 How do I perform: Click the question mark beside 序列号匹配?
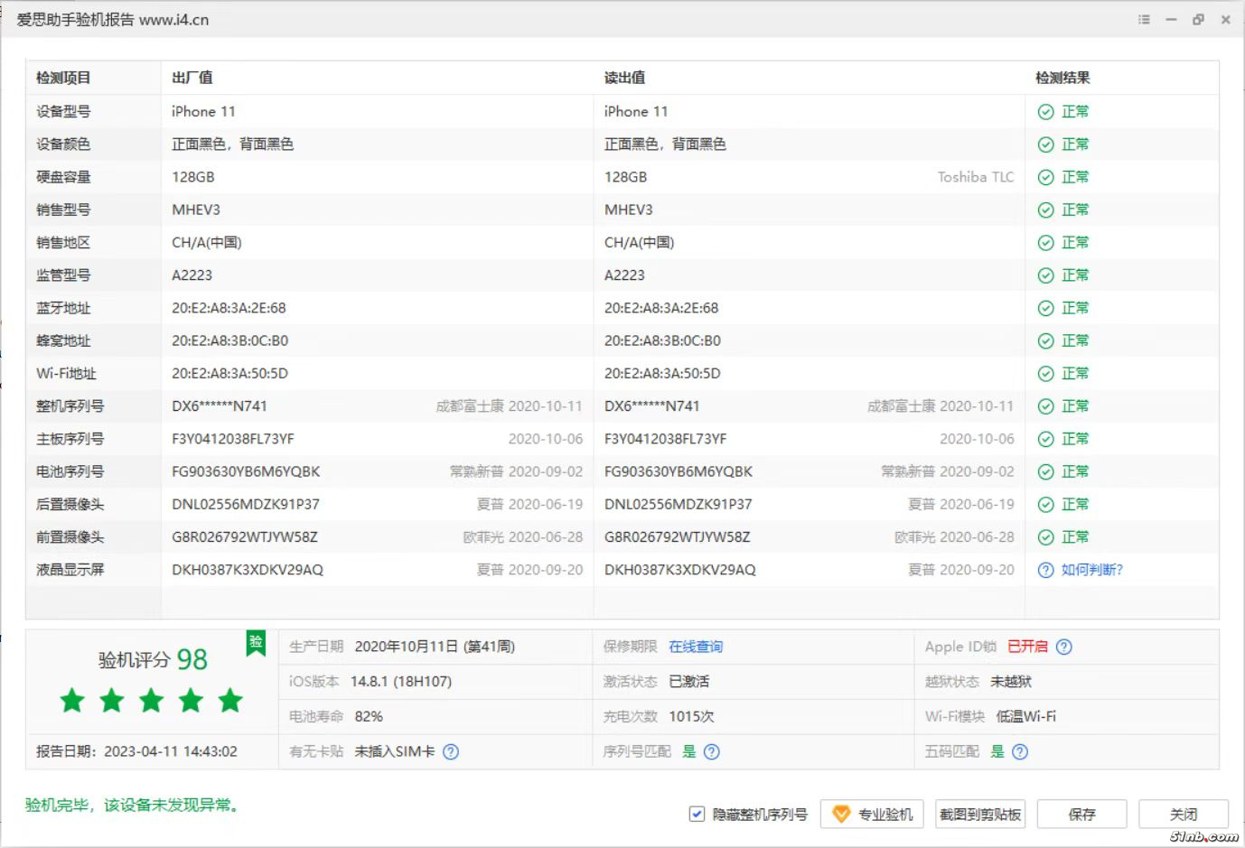click(711, 751)
